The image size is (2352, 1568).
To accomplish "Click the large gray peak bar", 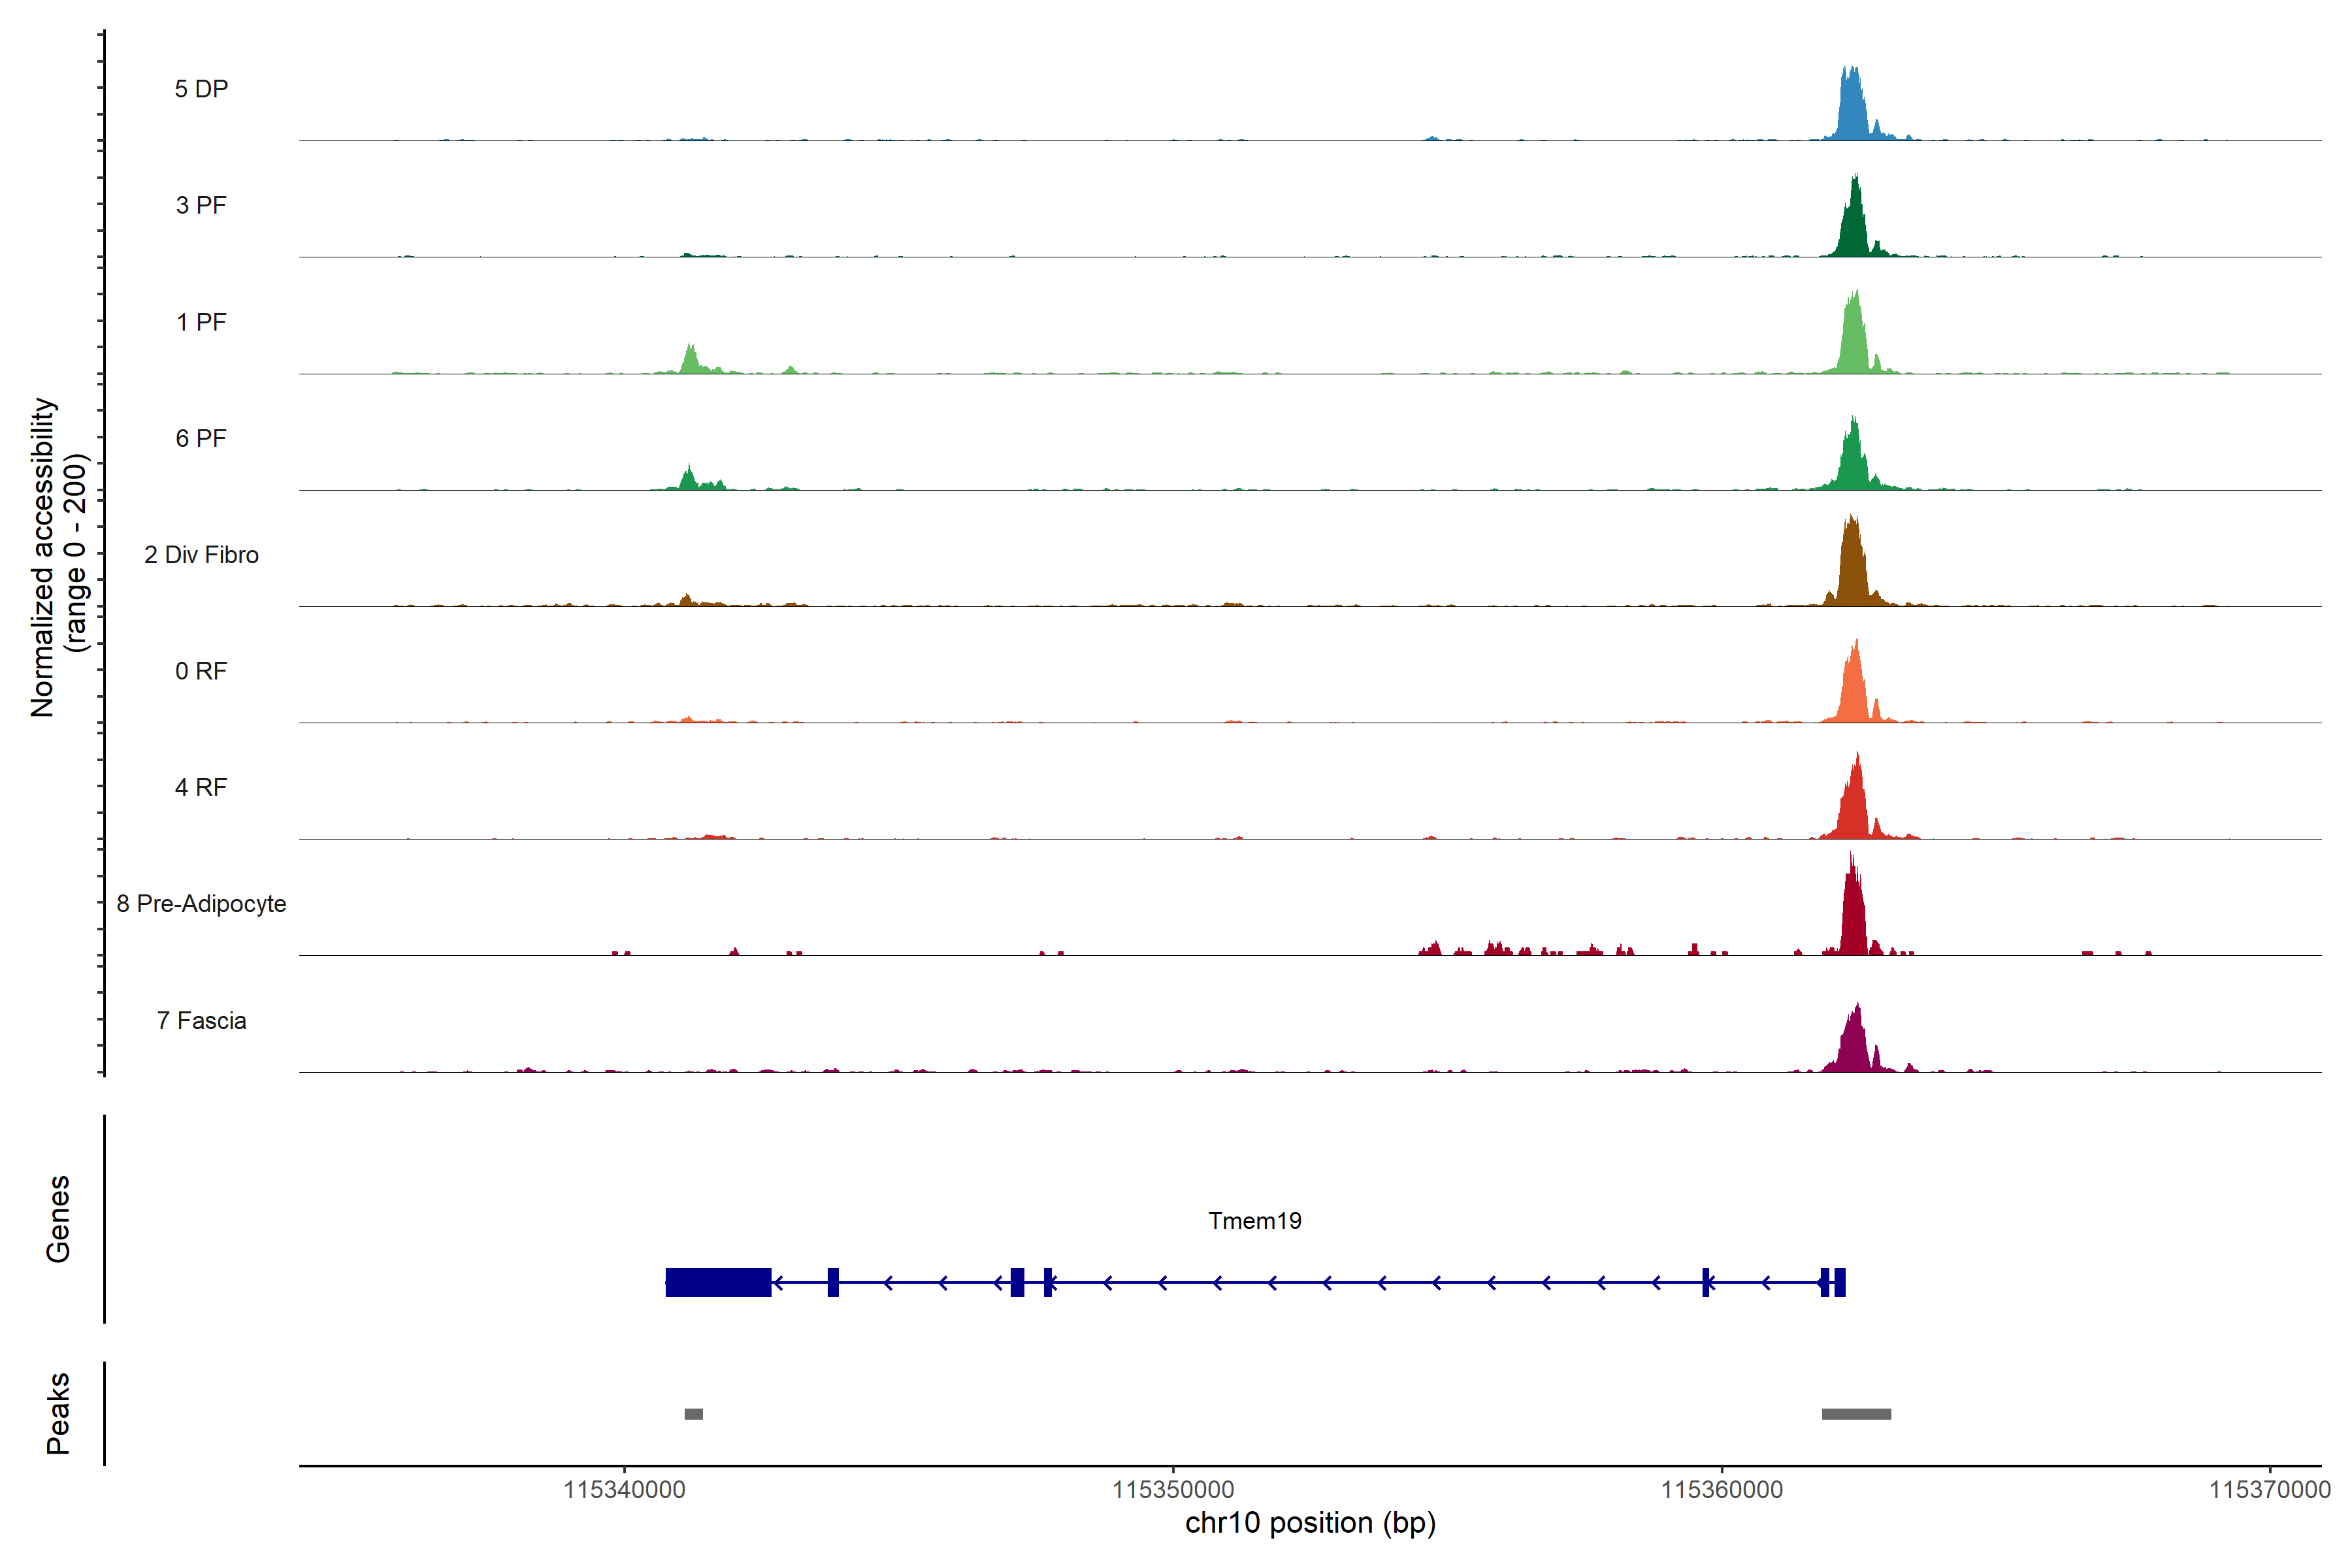I will (x=1856, y=1413).
